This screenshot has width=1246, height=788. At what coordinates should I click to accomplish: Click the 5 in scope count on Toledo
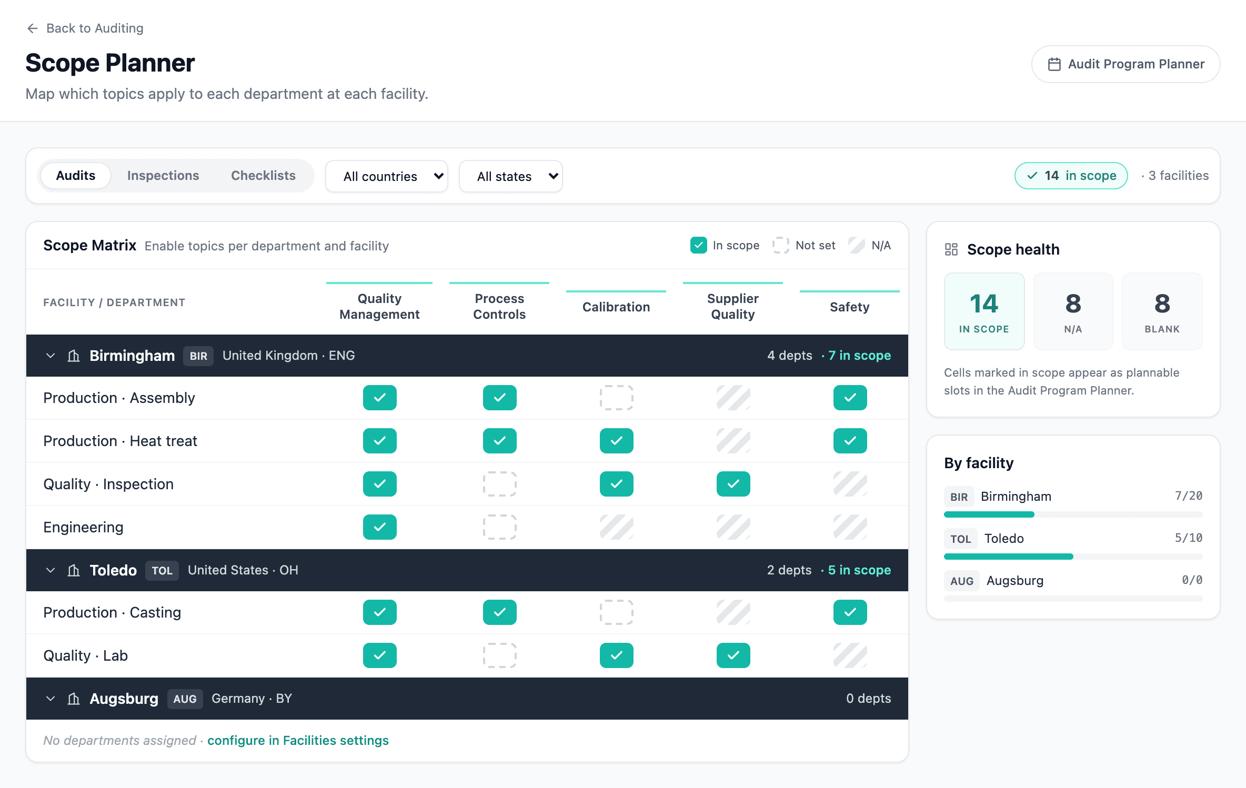(859, 570)
